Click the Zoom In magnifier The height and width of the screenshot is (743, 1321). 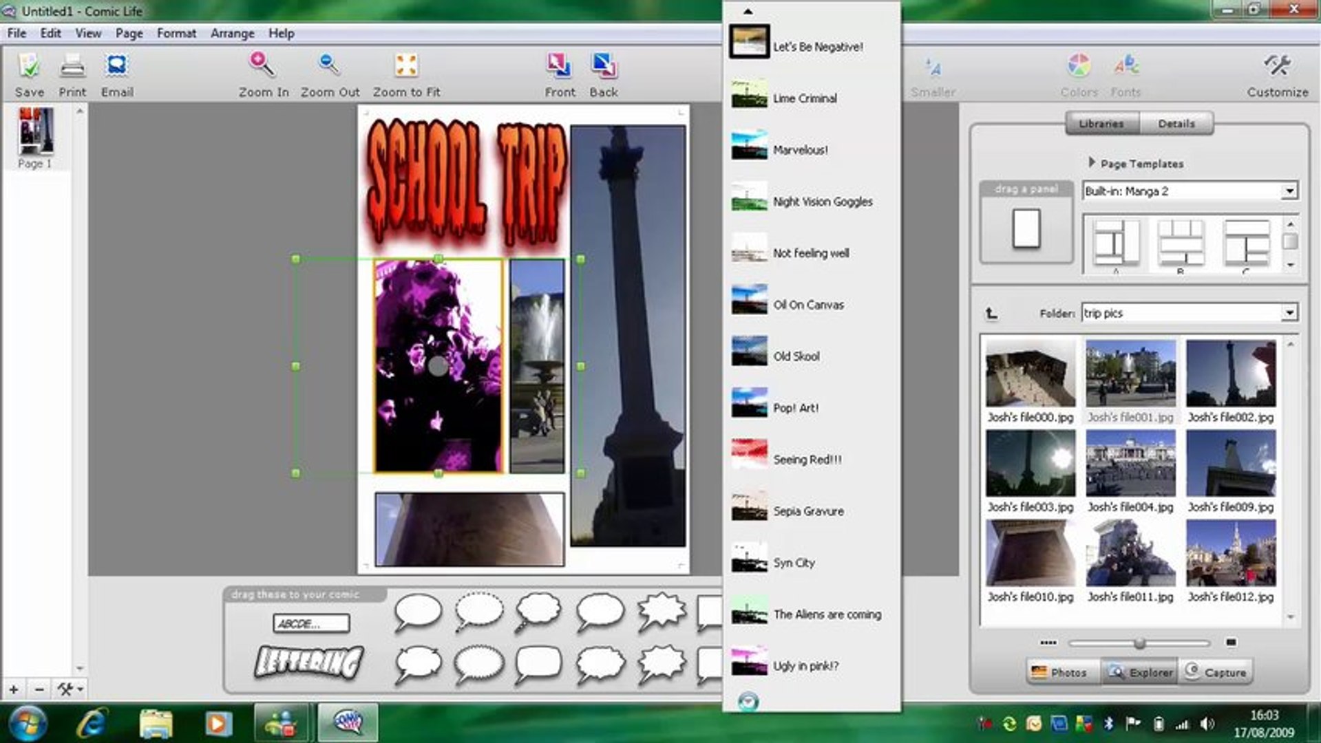click(262, 65)
